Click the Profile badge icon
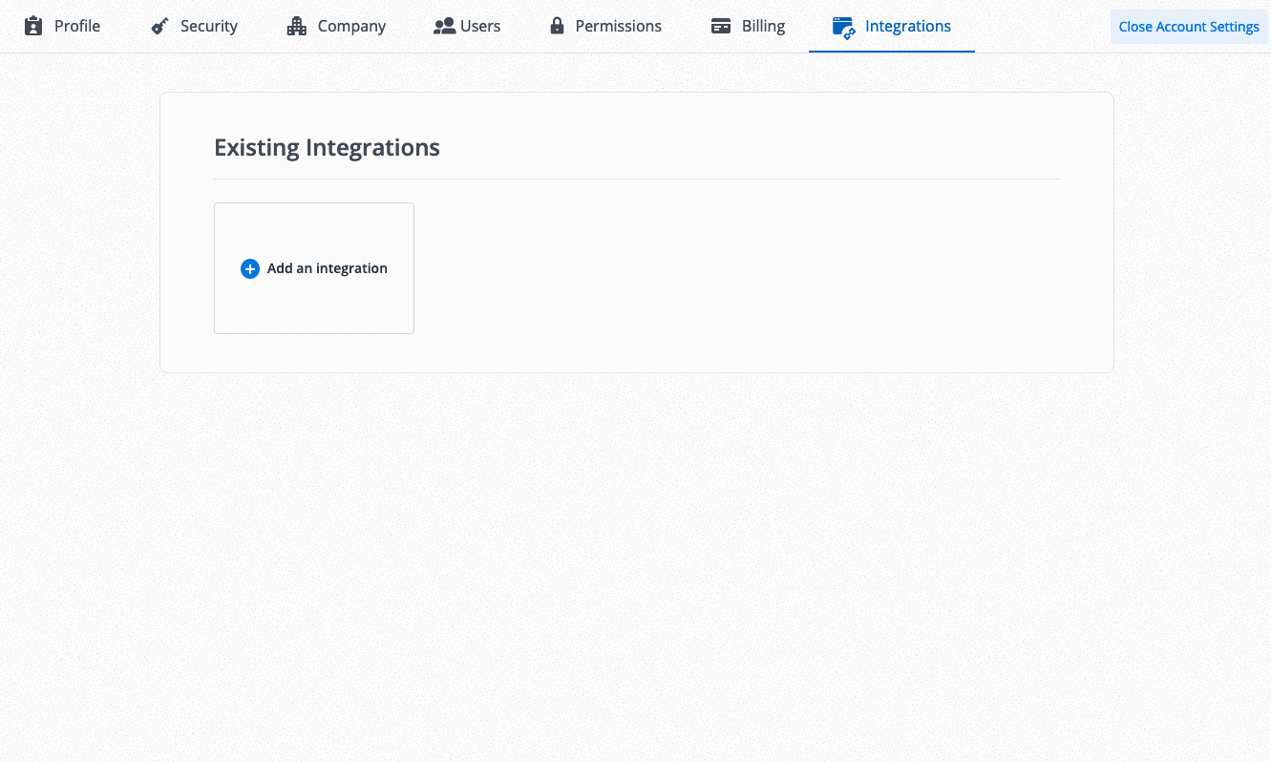This screenshot has width=1271, height=762. 32,26
